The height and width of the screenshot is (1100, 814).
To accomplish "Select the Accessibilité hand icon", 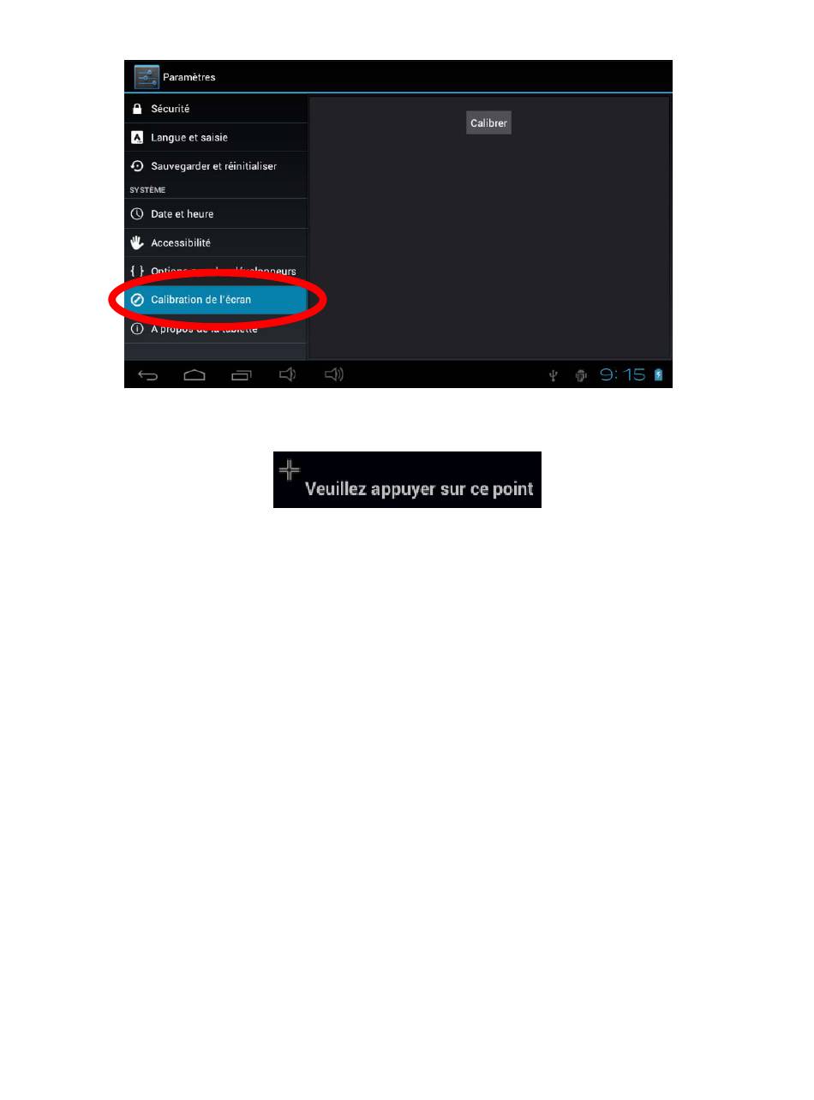I will (136, 242).
